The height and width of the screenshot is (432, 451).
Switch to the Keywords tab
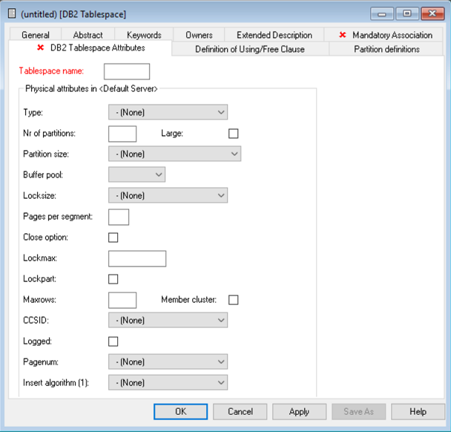click(144, 35)
